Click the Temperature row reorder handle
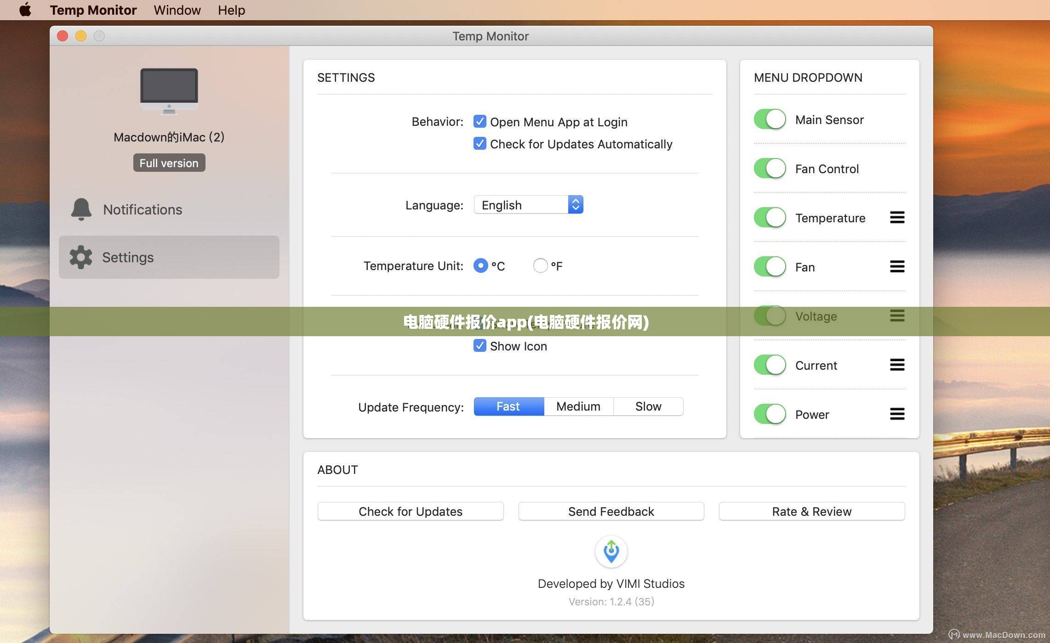This screenshot has height=643, width=1050. pos(897,217)
